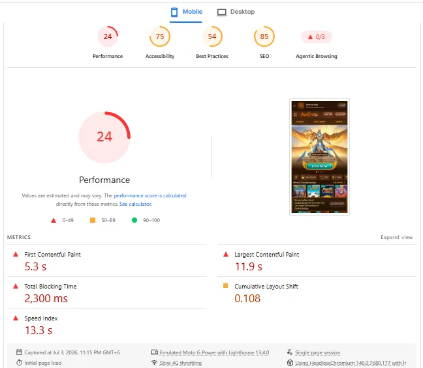Open the 'performance score is calculated' link
This screenshot has width=423, height=368.
coord(150,195)
